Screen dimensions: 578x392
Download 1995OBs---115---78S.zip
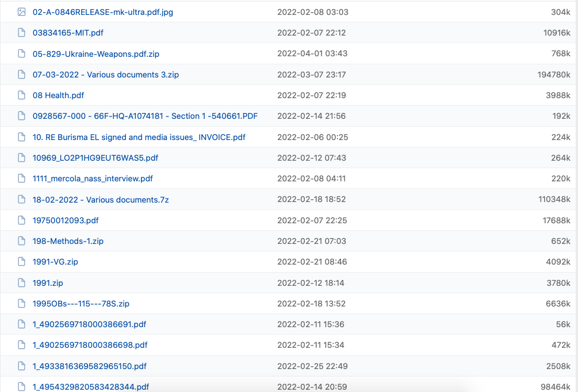click(81, 304)
